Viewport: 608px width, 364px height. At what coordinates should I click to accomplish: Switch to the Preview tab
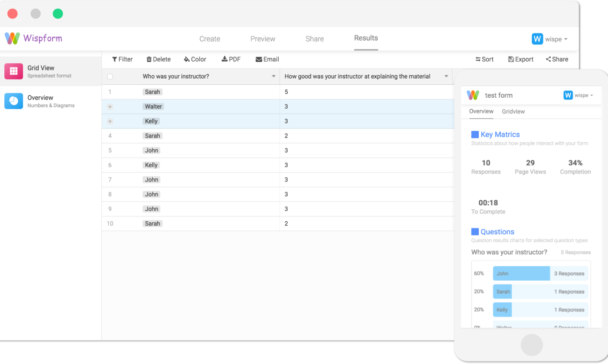pyautogui.click(x=263, y=39)
